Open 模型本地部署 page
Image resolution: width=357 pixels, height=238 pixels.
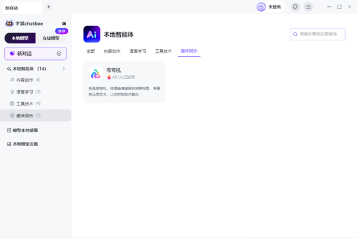(25, 131)
